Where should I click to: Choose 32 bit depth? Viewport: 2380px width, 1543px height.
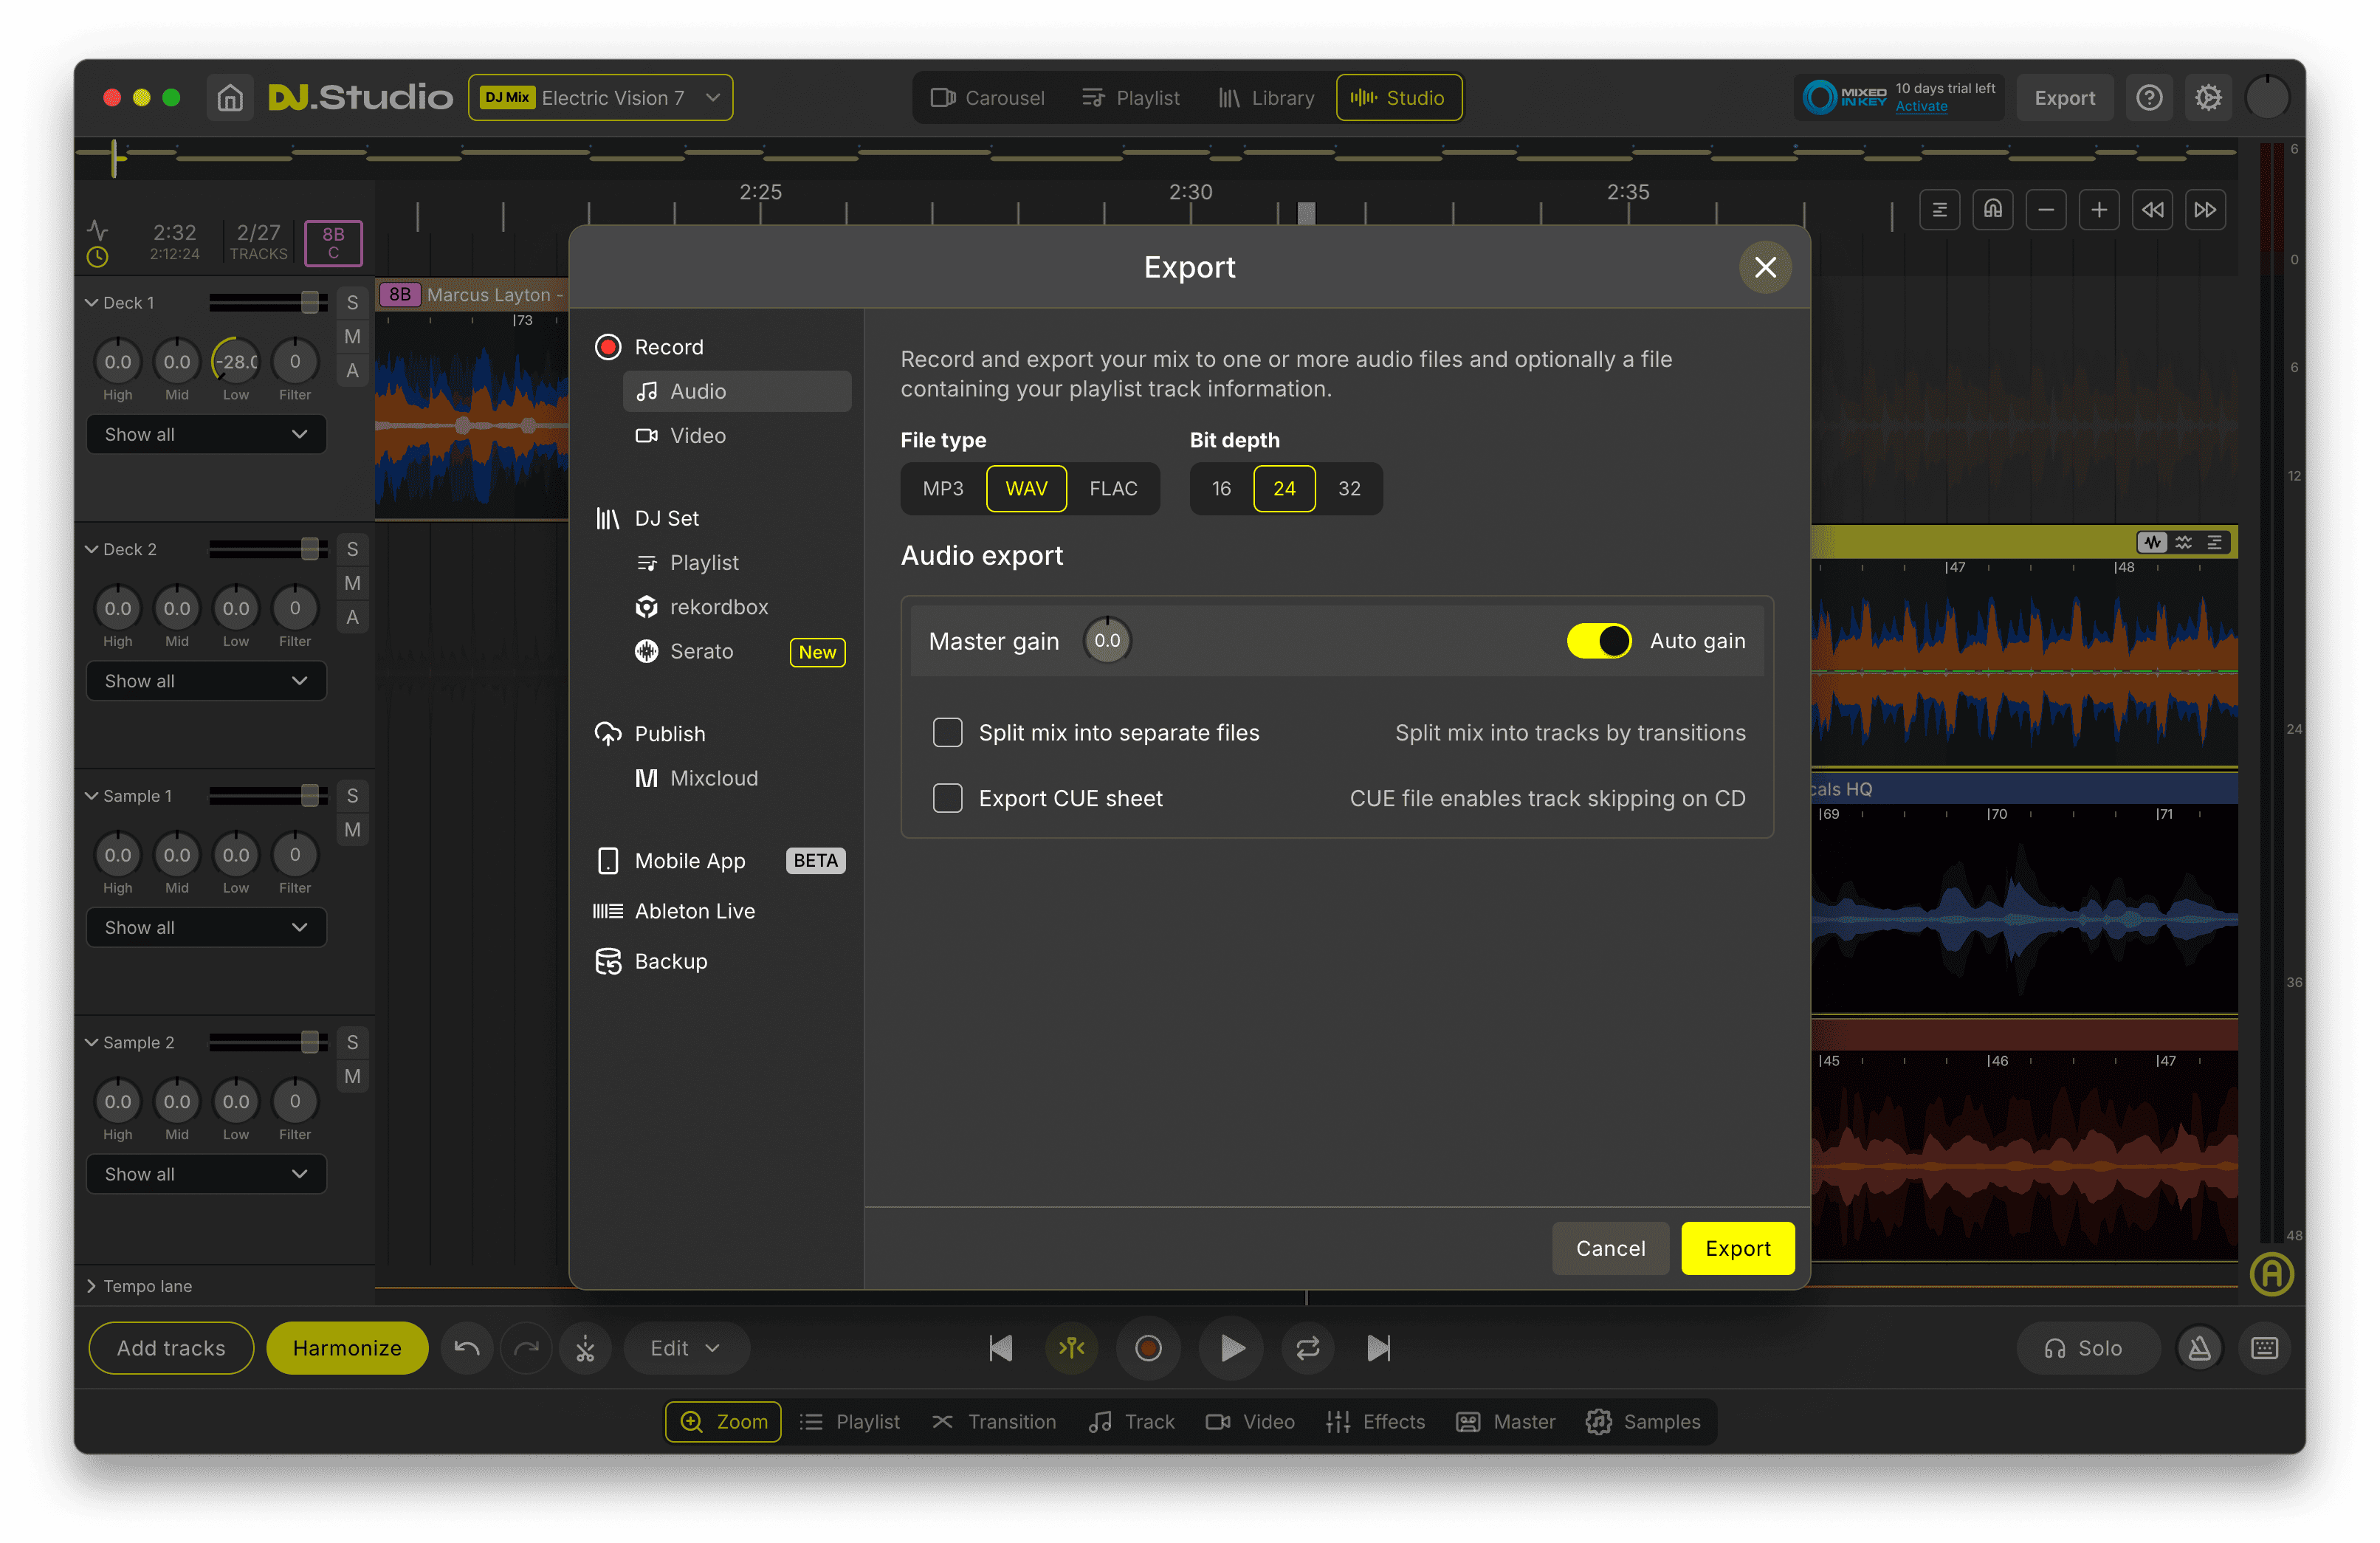click(x=1349, y=488)
